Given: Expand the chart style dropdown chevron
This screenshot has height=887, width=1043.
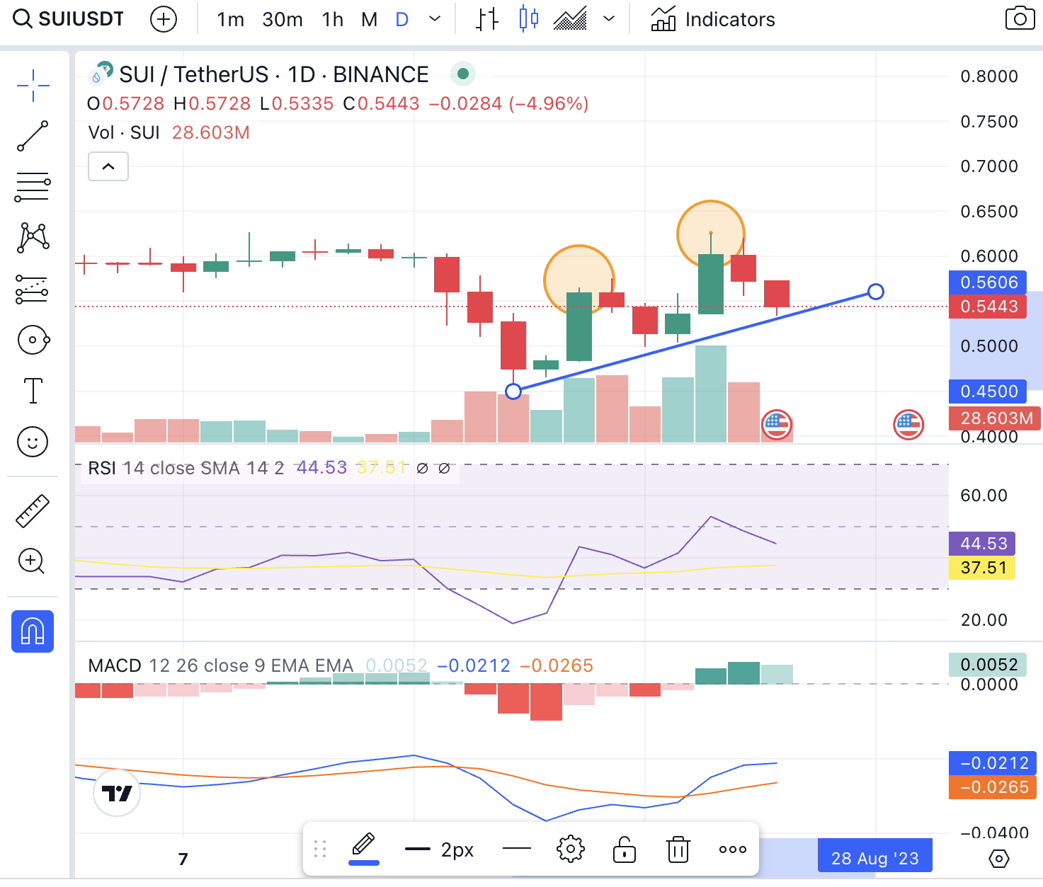Looking at the screenshot, I should click(x=609, y=19).
